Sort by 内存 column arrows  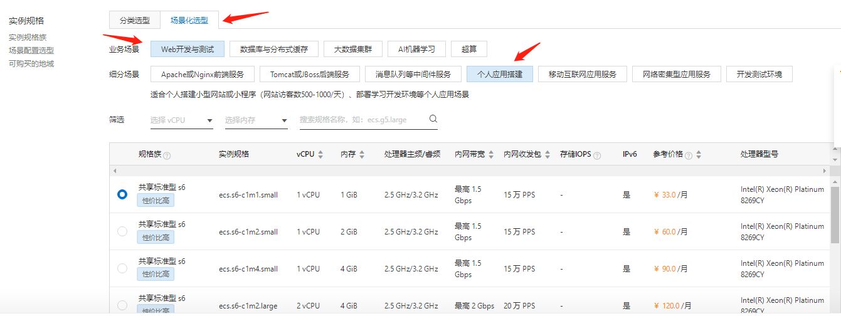click(362, 154)
